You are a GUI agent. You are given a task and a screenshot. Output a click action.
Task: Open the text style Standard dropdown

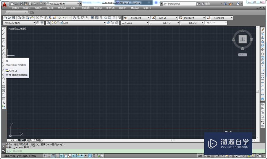pyautogui.click(x=139, y=18)
